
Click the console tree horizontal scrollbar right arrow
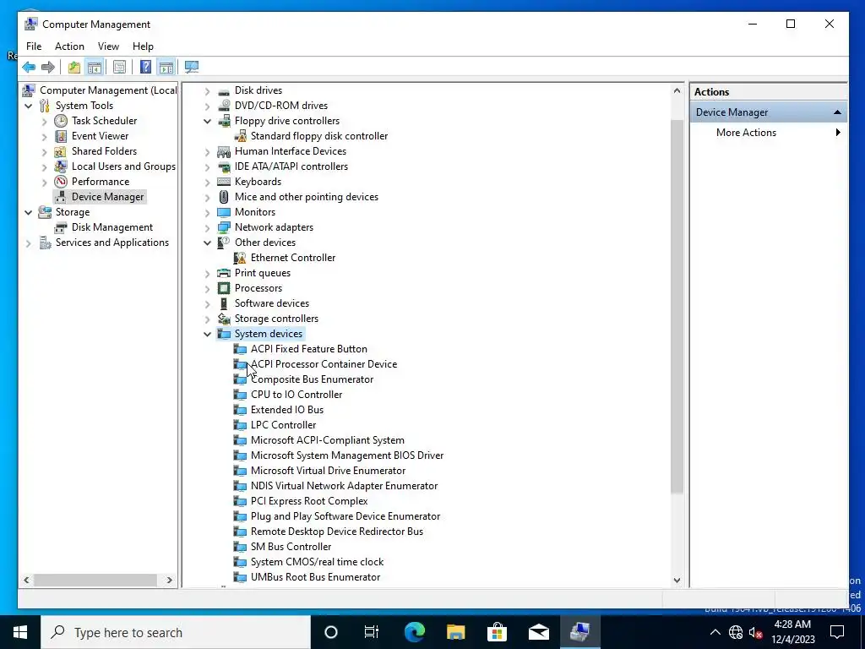(169, 580)
